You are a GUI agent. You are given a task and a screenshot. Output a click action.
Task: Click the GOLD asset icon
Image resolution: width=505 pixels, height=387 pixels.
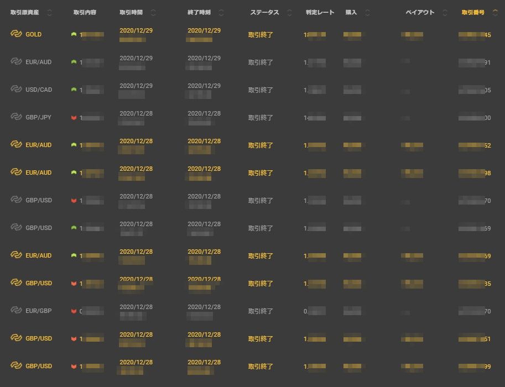[16, 34]
